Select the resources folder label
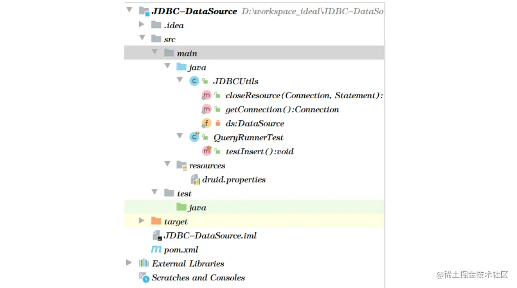The image size is (517, 288). coord(207,166)
